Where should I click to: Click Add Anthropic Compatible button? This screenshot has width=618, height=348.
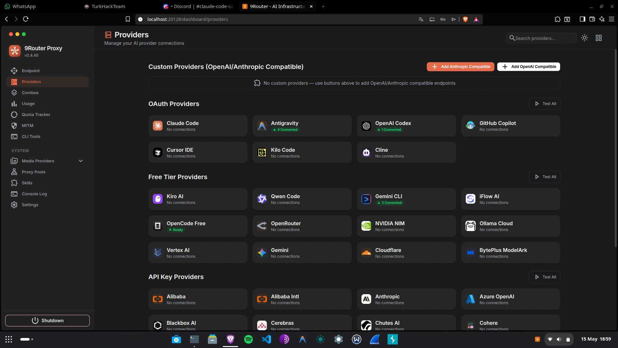(461, 67)
